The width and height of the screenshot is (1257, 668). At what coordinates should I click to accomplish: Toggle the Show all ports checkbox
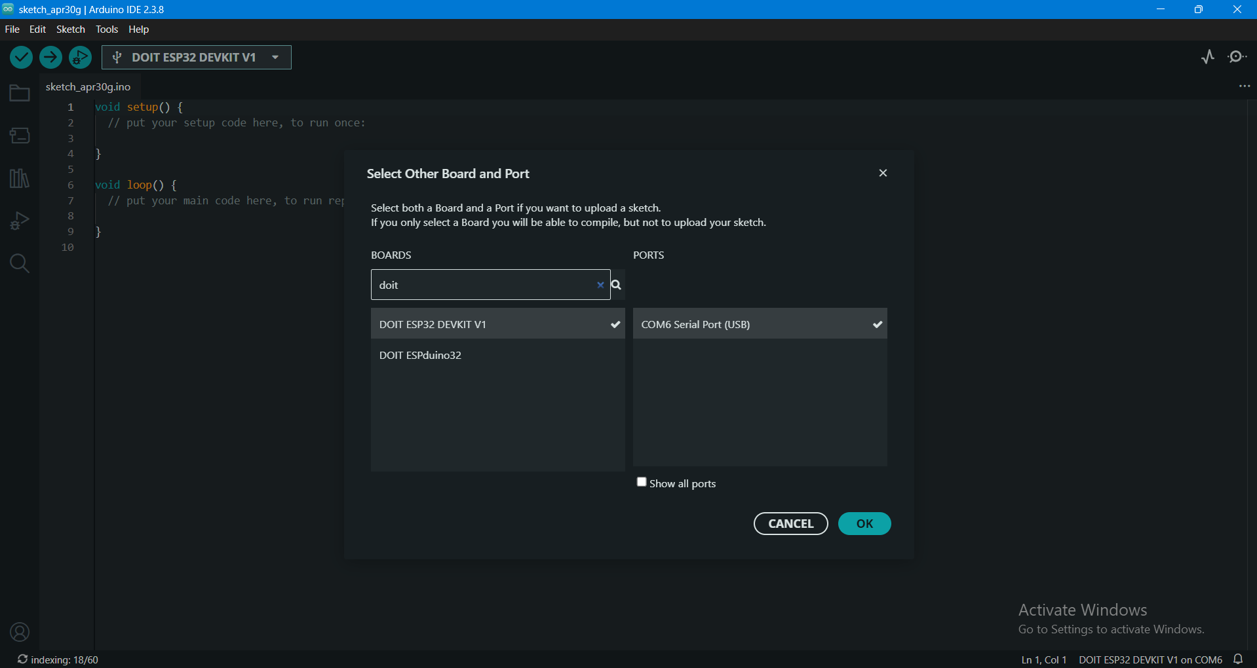(642, 482)
